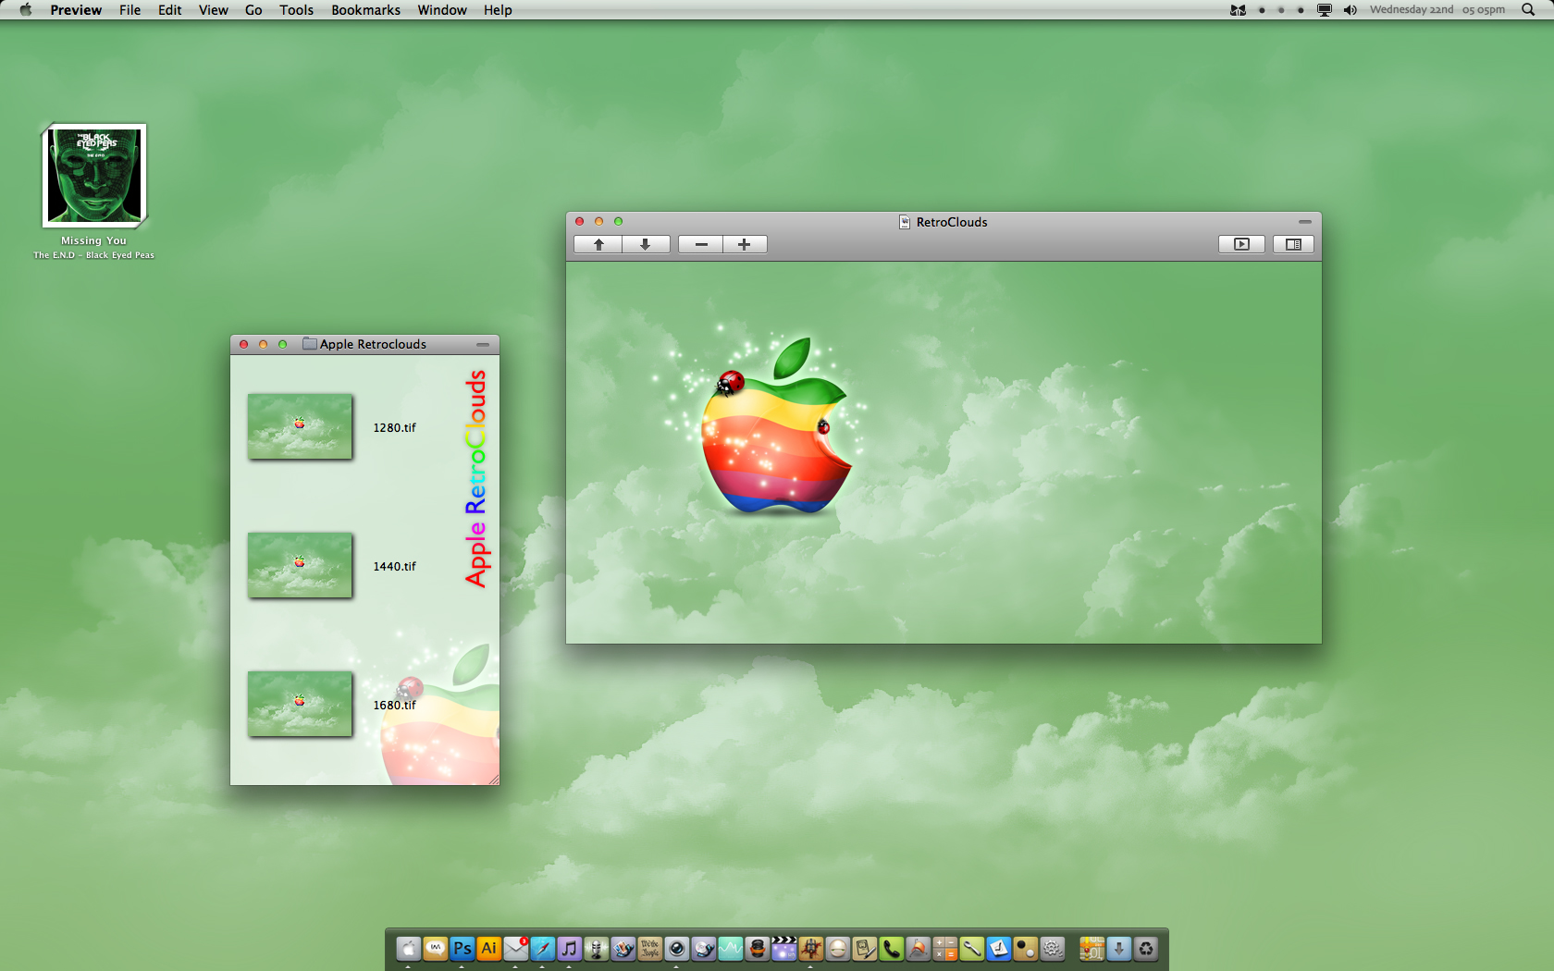
Task: Zoom out with the minus button
Action: (x=701, y=244)
